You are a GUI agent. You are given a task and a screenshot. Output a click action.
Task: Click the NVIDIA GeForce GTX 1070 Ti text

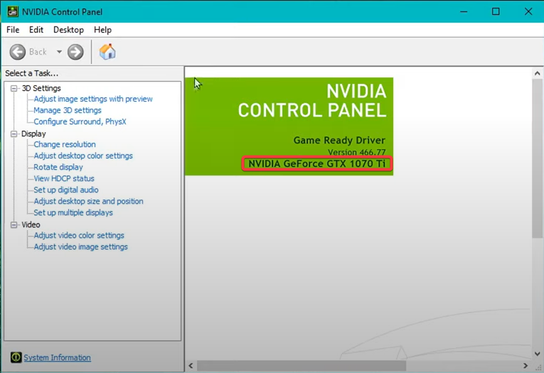(x=316, y=163)
